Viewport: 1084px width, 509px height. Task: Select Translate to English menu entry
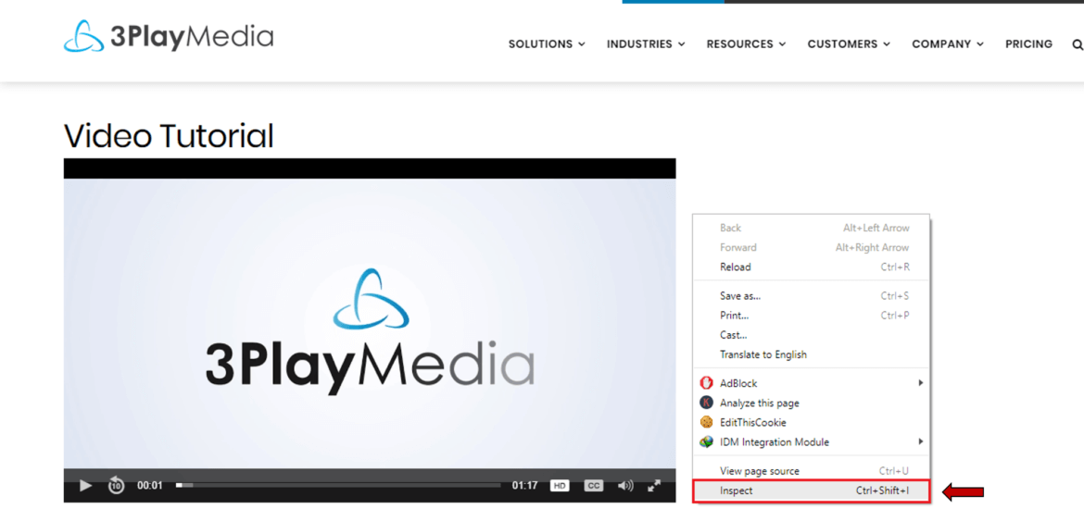point(812,354)
